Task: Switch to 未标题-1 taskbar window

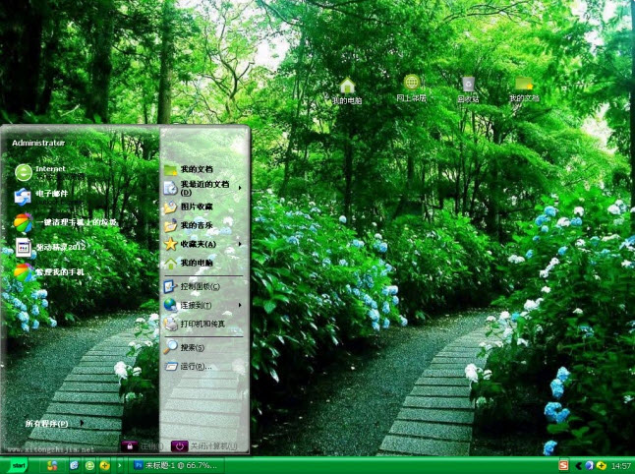Action: pyautogui.click(x=175, y=464)
